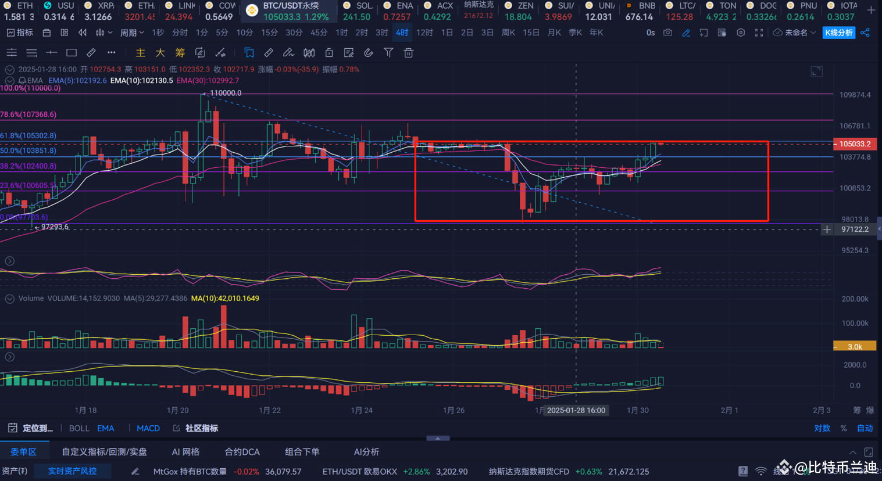The width and height of the screenshot is (882, 481).
Task: Select the rectangle drawing tool
Action: point(72,53)
